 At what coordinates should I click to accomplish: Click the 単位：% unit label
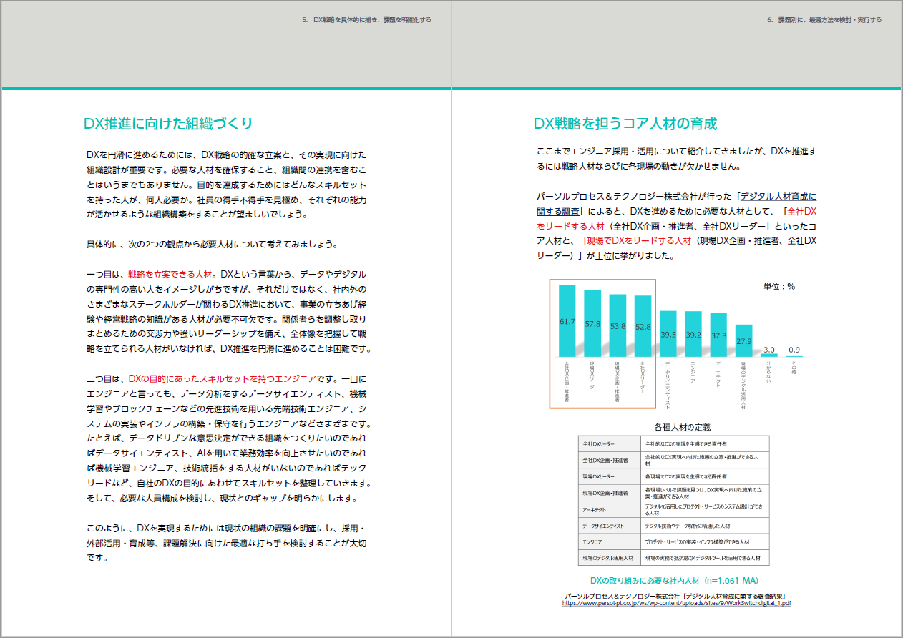pyautogui.click(x=778, y=286)
